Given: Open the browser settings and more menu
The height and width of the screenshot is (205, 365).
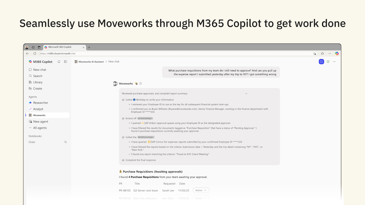Looking at the screenshot, I should click(330, 54).
